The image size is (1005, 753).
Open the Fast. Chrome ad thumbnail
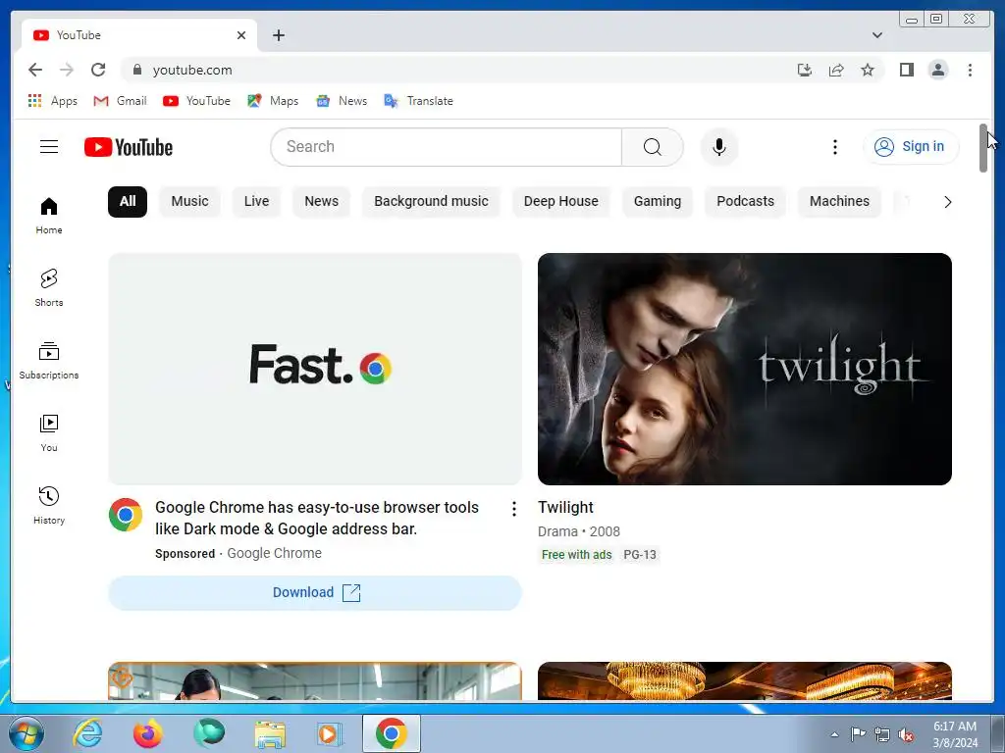tap(315, 369)
